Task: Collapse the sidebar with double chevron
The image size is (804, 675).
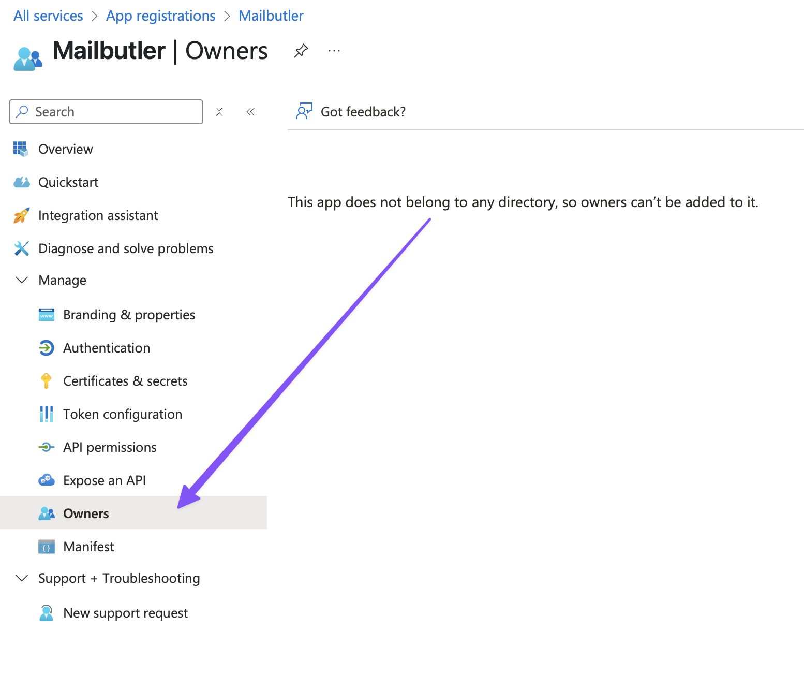Action: click(250, 112)
